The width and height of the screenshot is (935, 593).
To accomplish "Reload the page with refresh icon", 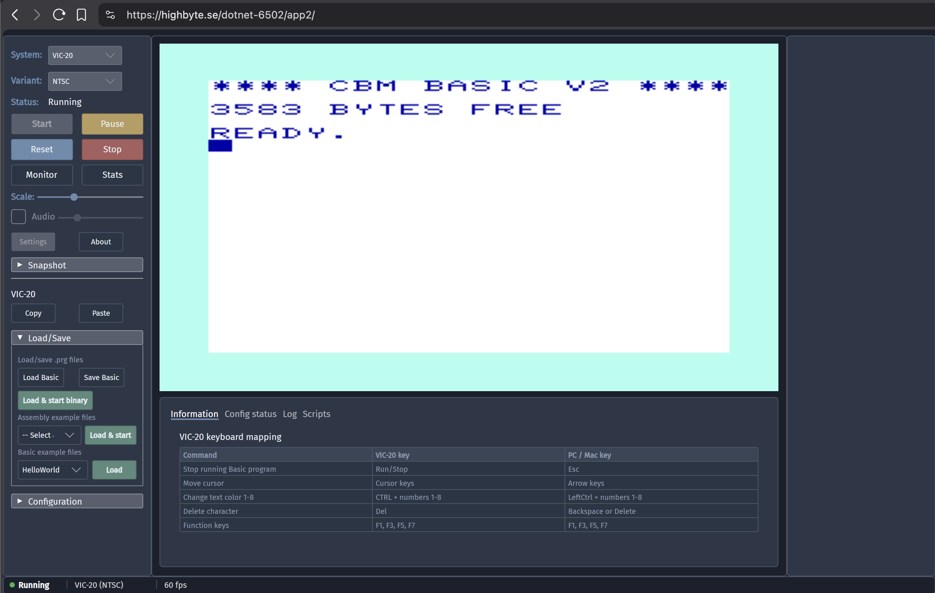I will click(x=58, y=15).
